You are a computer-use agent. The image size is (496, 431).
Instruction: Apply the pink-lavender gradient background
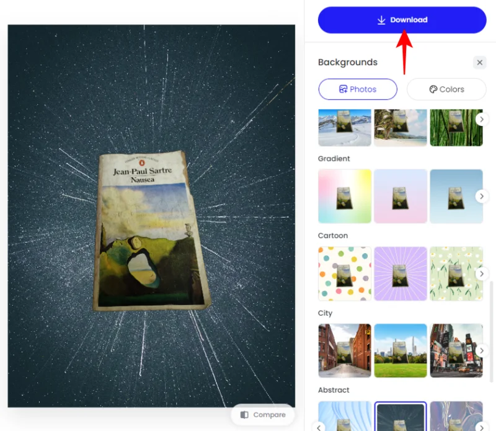click(401, 196)
